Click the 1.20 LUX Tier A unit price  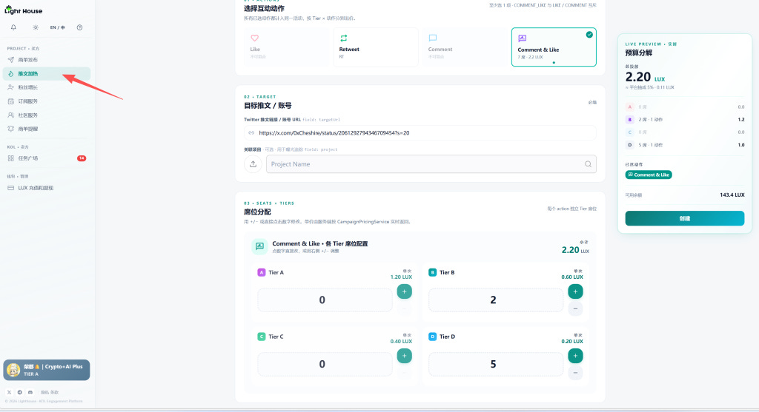(401, 277)
